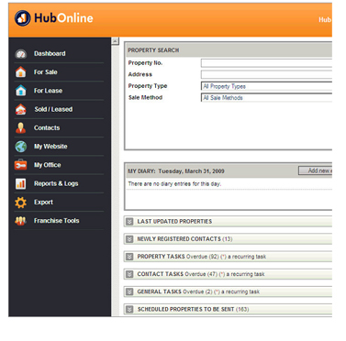
Task: Expand Scheduled Properties To Be Sent panel
Action: click(x=129, y=309)
